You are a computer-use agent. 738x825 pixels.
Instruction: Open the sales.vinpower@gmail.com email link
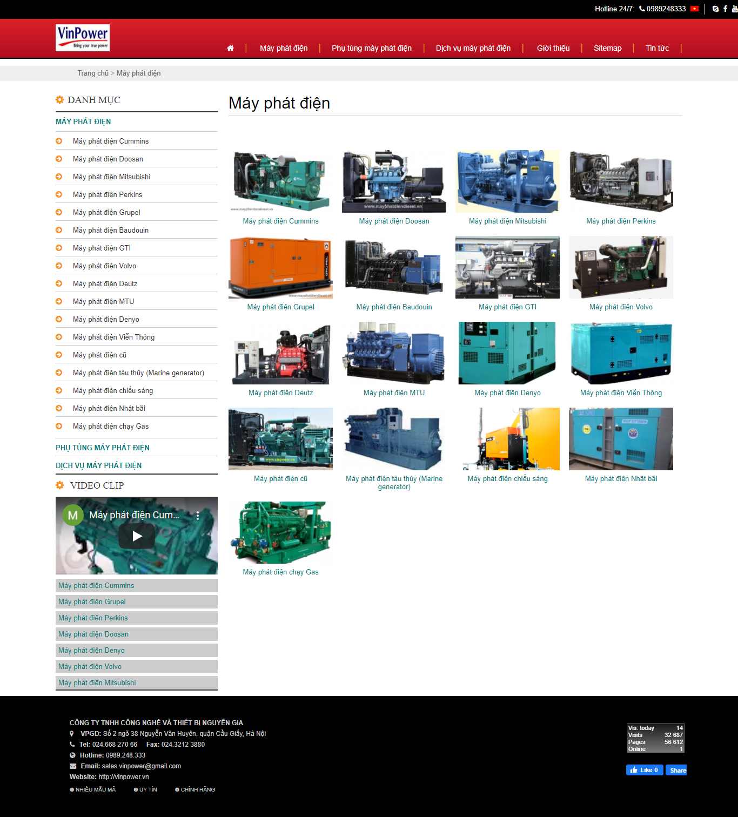point(140,766)
